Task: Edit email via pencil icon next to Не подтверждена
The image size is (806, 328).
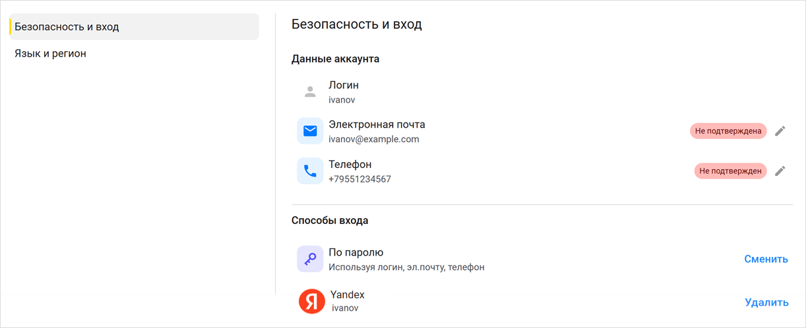Action: click(780, 131)
